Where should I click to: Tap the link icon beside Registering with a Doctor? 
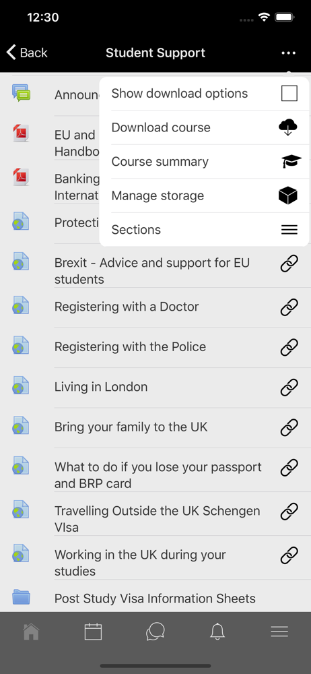coord(289,307)
